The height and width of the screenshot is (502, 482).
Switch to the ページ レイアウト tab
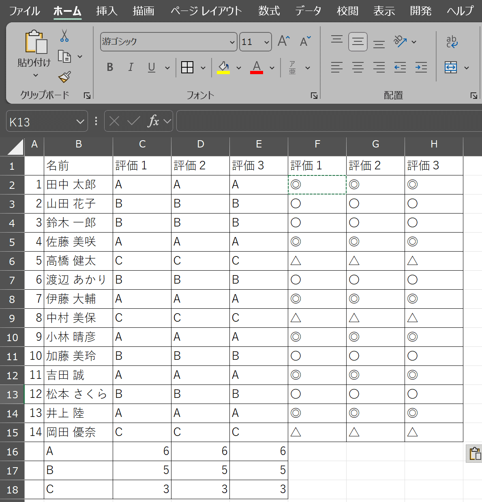click(206, 11)
